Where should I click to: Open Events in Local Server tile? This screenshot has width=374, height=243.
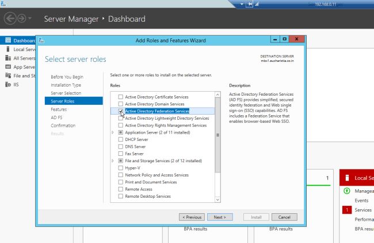(361, 201)
